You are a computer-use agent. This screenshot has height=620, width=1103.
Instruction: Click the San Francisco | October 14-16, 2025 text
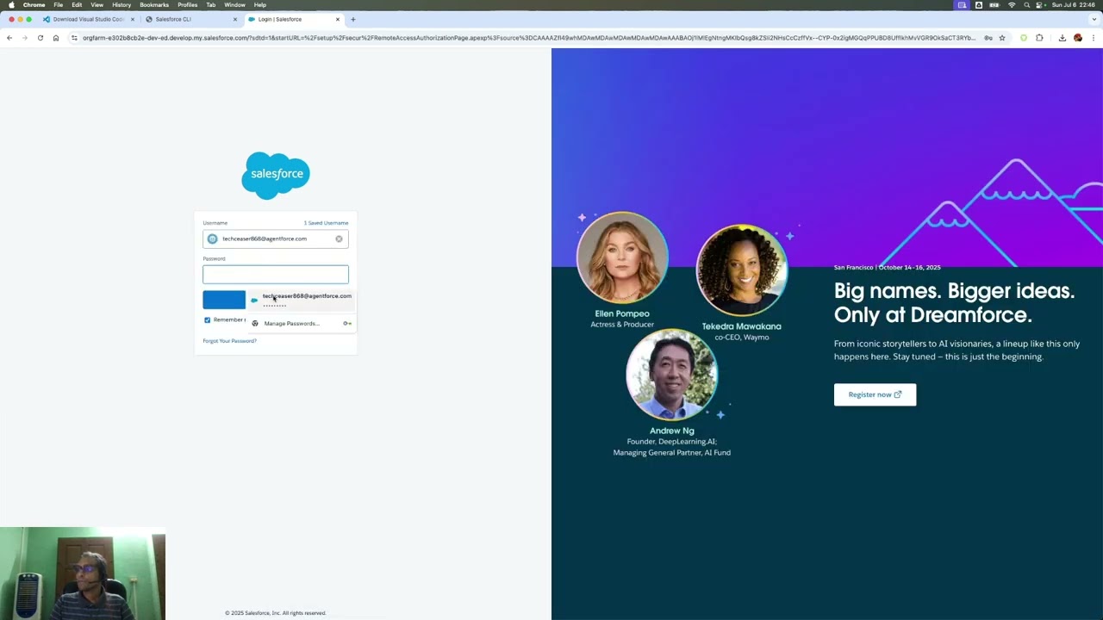[887, 268]
